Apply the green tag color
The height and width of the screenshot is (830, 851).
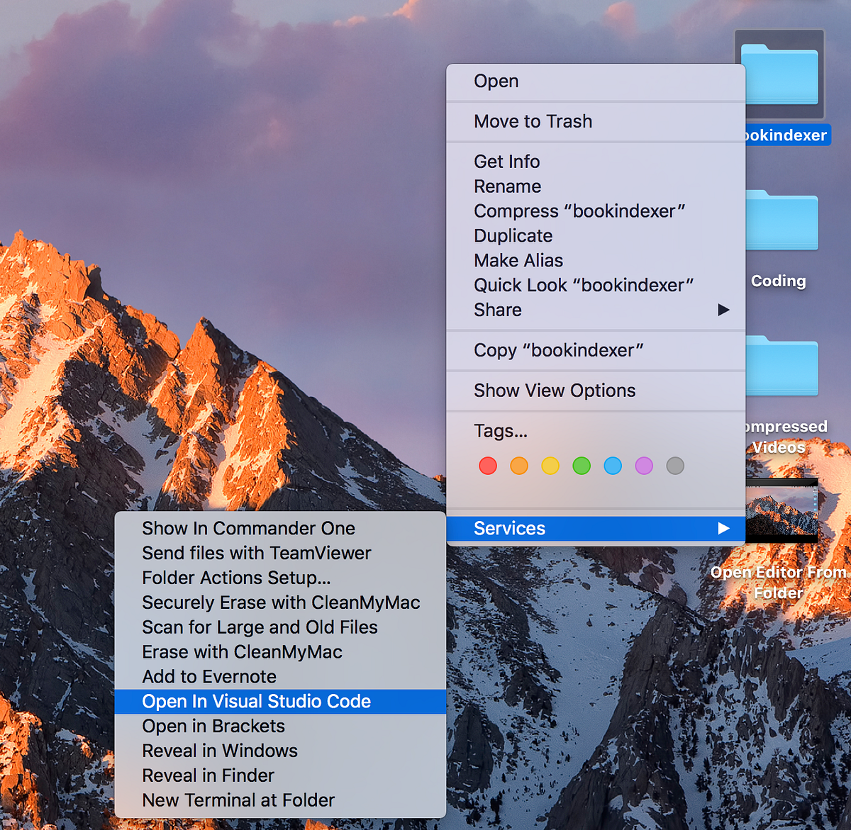tap(582, 466)
